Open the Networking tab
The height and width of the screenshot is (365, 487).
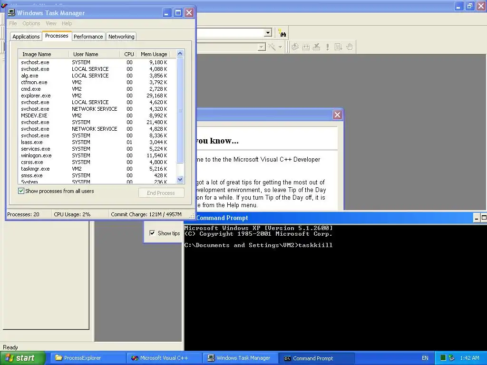(121, 36)
